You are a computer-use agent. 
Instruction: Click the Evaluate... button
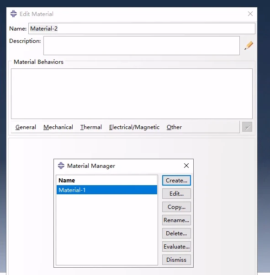click(176, 246)
